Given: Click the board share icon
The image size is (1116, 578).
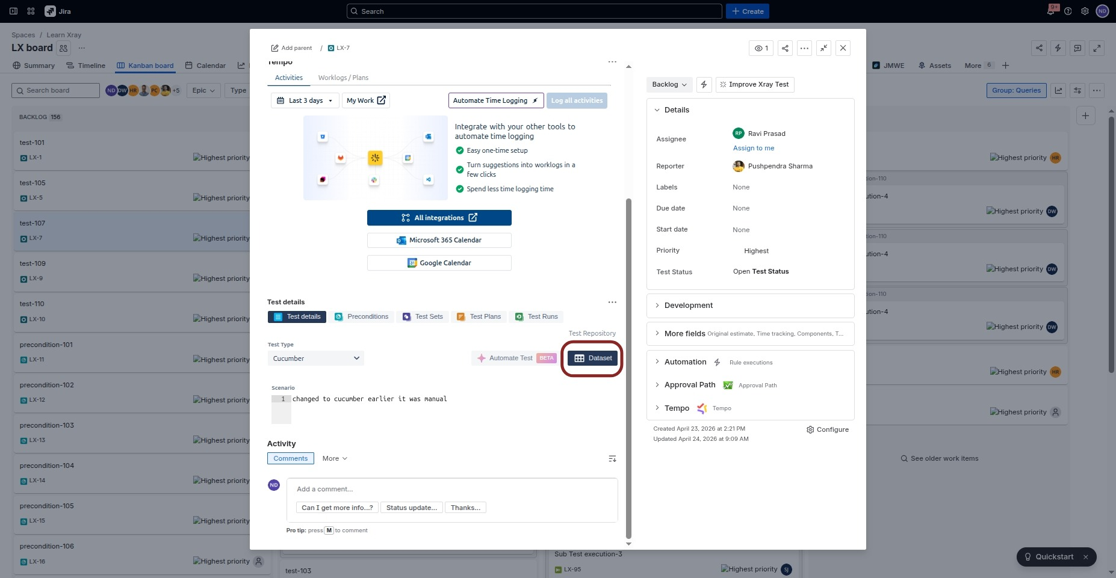Looking at the screenshot, I should coord(1039,48).
